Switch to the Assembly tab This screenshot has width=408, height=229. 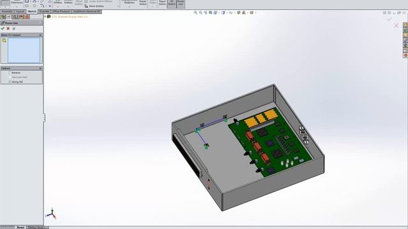tap(7, 11)
